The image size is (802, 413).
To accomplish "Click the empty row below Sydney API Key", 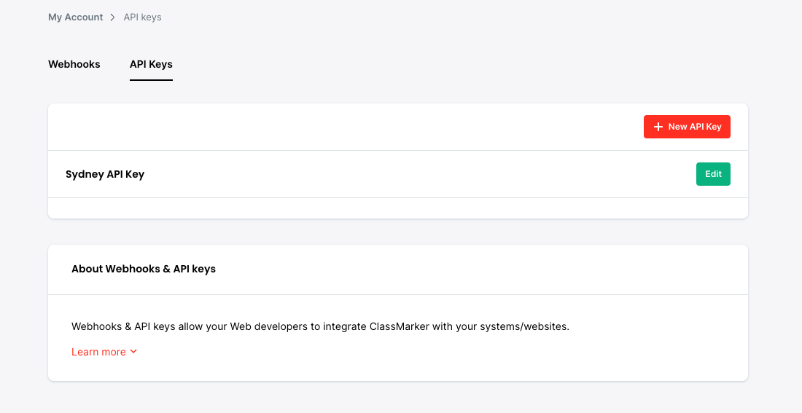I will 397,208.
